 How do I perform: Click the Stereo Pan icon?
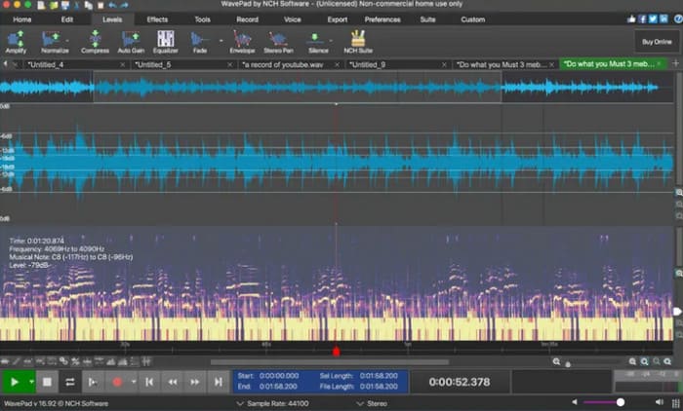(279, 39)
